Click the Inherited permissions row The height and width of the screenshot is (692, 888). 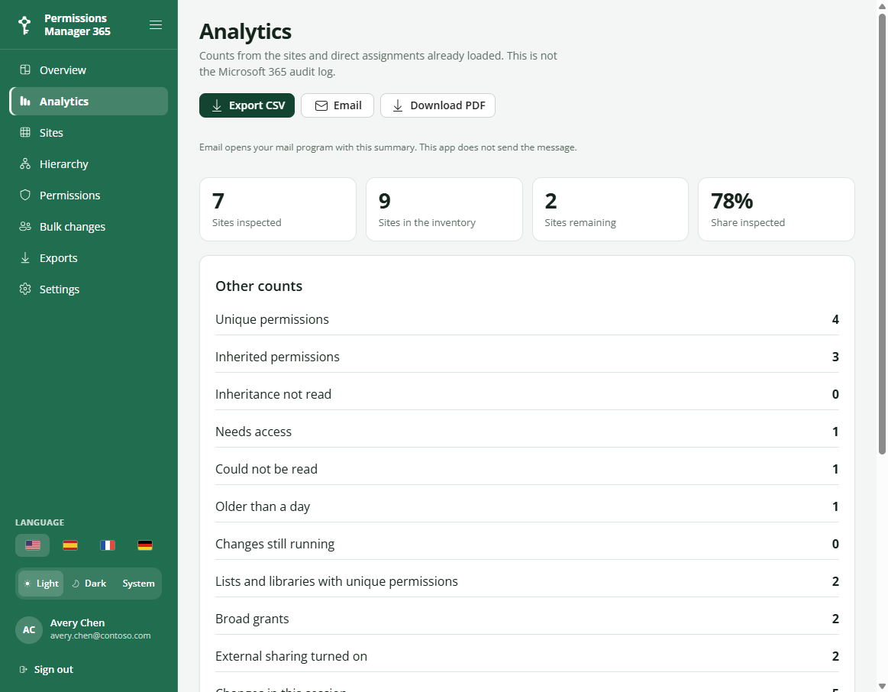527,357
